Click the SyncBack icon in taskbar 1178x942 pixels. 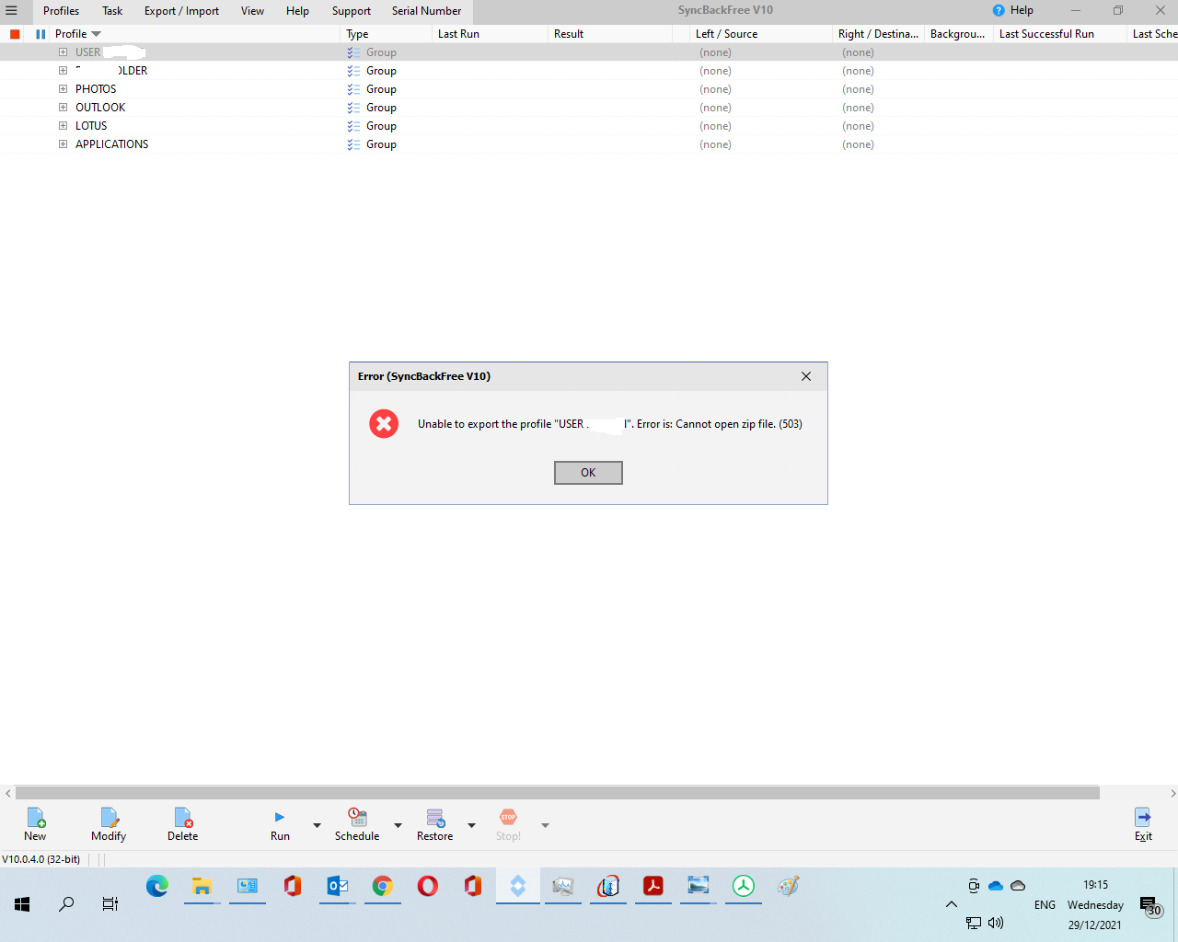click(x=518, y=886)
